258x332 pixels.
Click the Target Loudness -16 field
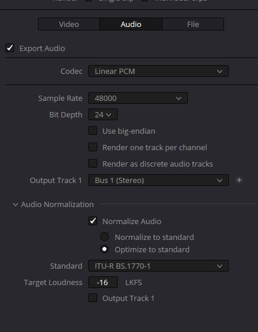point(103,282)
